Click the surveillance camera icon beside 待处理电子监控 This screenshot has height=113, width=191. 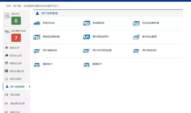(x=7, y=32)
